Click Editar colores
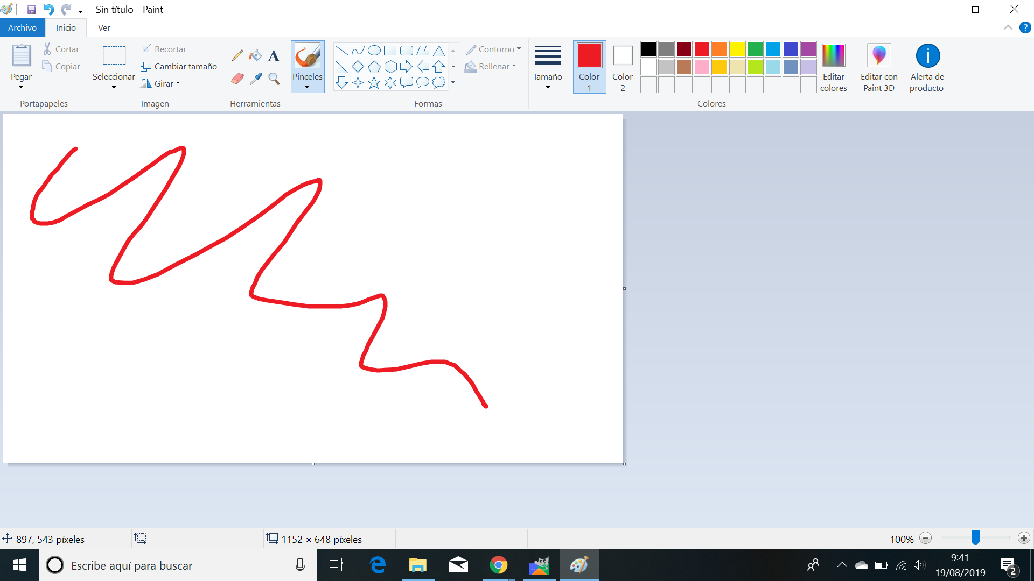The image size is (1034, 581). [x=834, y=67]
